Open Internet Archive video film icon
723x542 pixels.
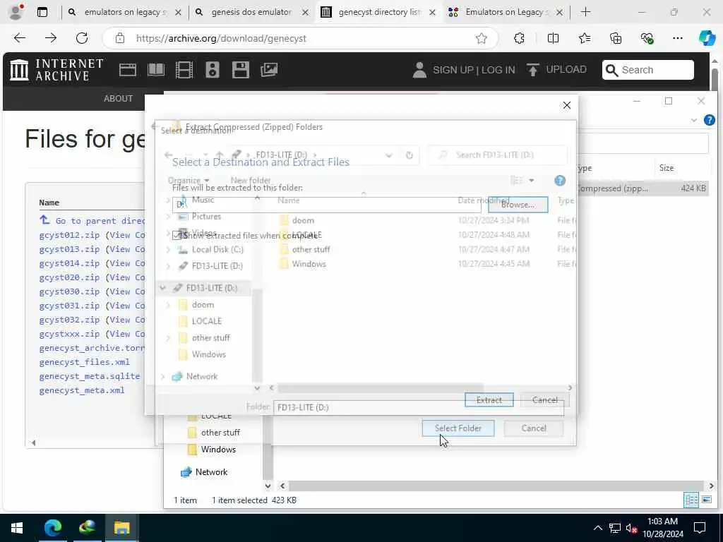pos(184,70)
